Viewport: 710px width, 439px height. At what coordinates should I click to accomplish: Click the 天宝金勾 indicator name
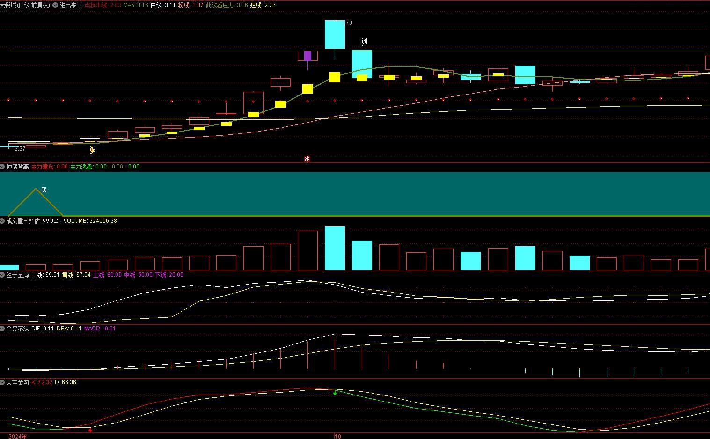[x=18, y=382]
